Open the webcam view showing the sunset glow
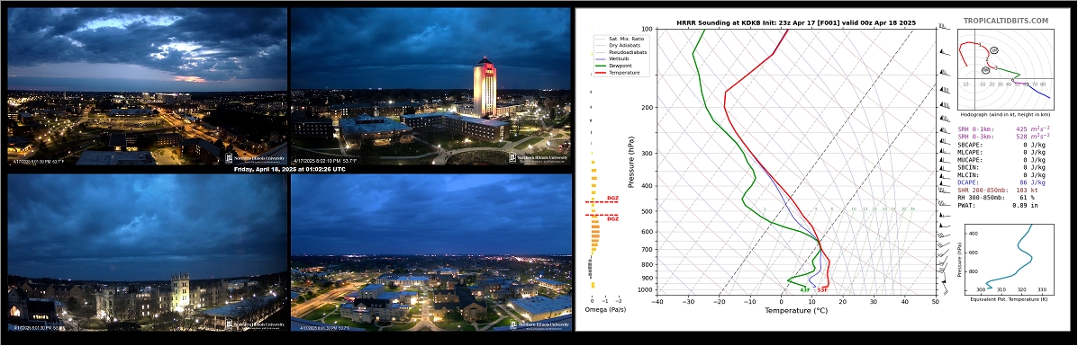The width and height of the screenshot is (1078, 346). tap(147, 85)
